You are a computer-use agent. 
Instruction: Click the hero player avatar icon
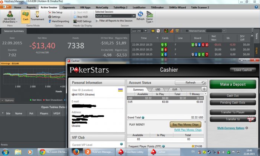click(10, 14)
